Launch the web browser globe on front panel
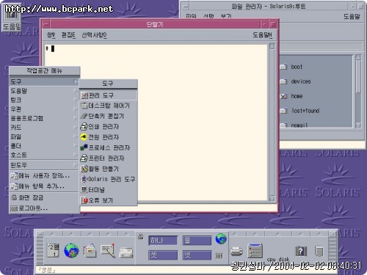 71,250
